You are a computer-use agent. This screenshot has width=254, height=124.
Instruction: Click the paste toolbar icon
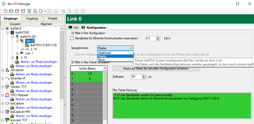click(x=69, y=11)
